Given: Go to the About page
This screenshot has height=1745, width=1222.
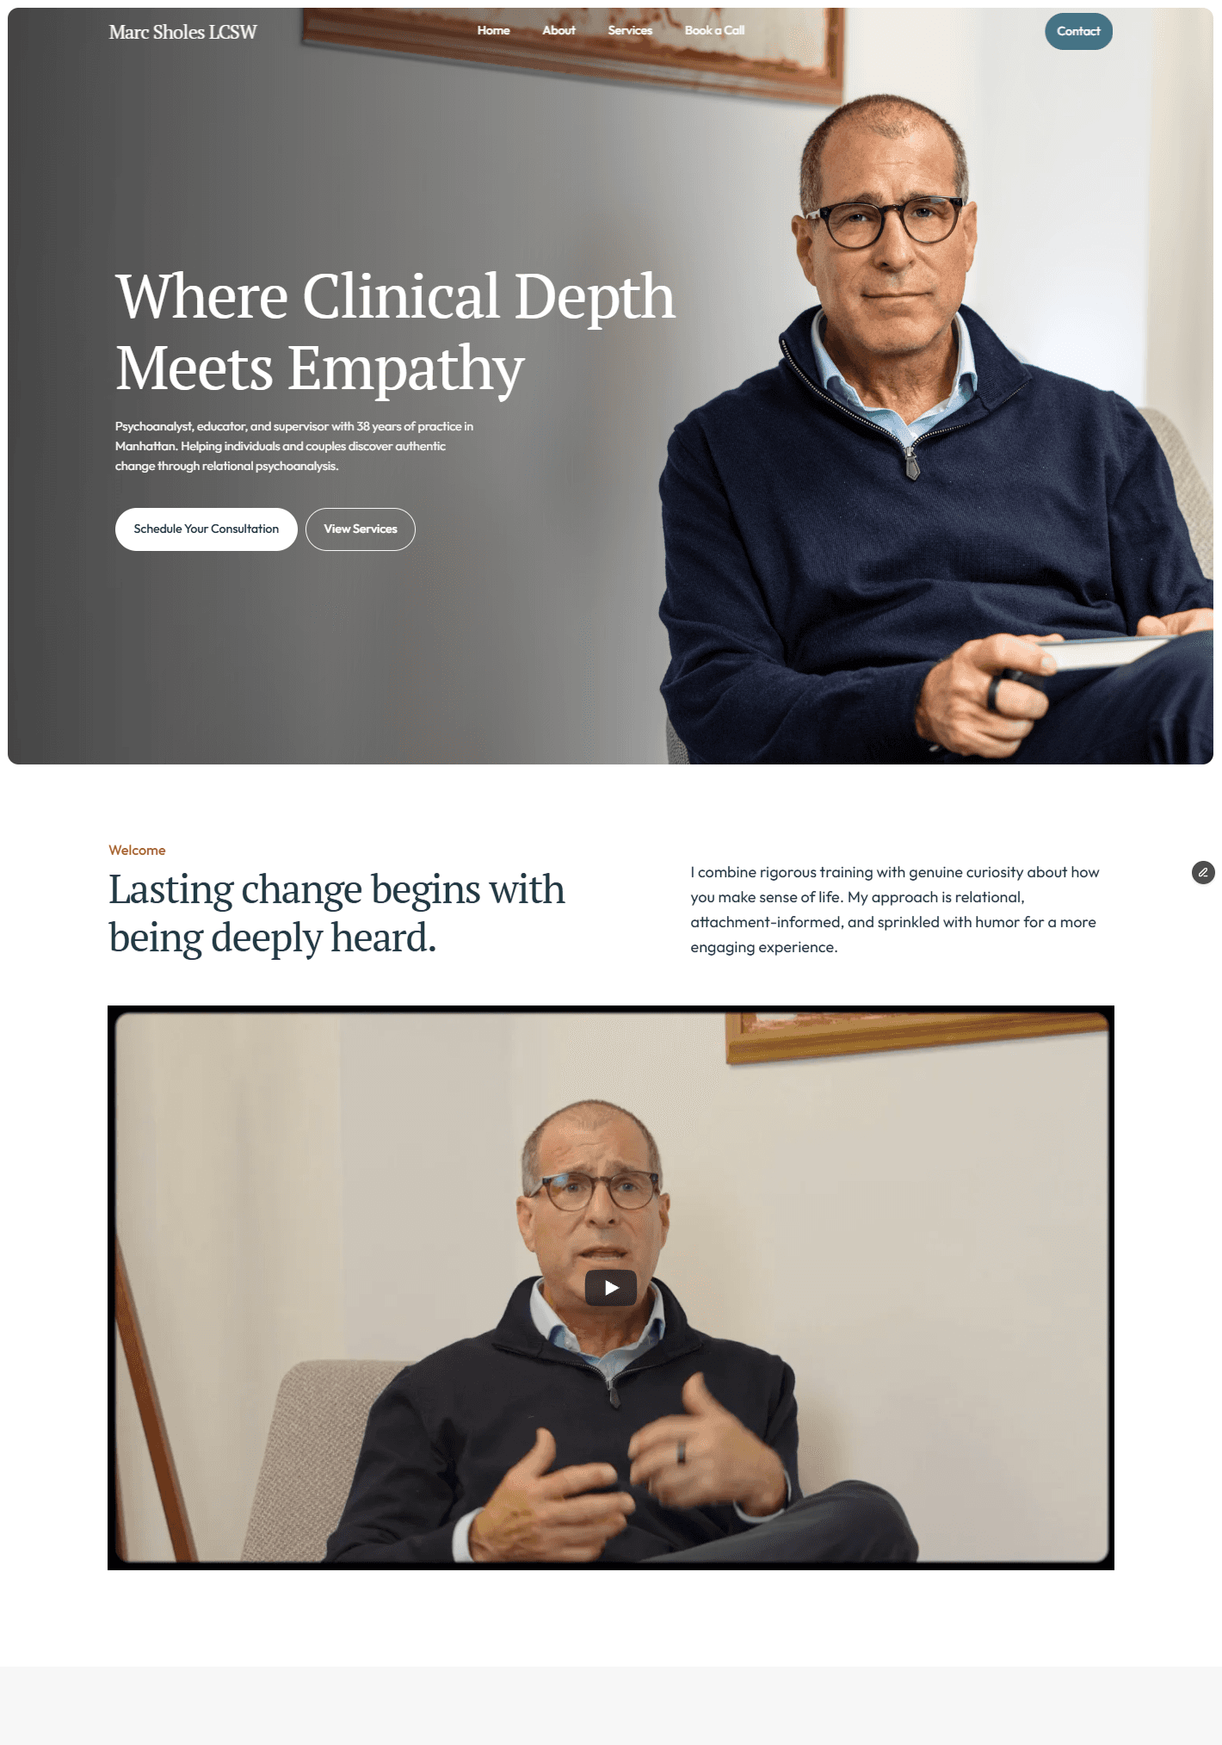Looking at the screenshot, I should click(559, 30).
